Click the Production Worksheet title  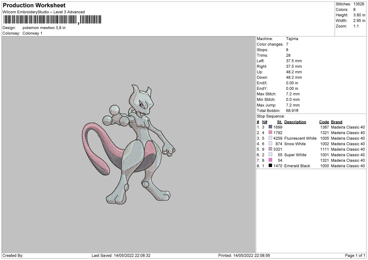pyautogui.click(x=34, y=5)
